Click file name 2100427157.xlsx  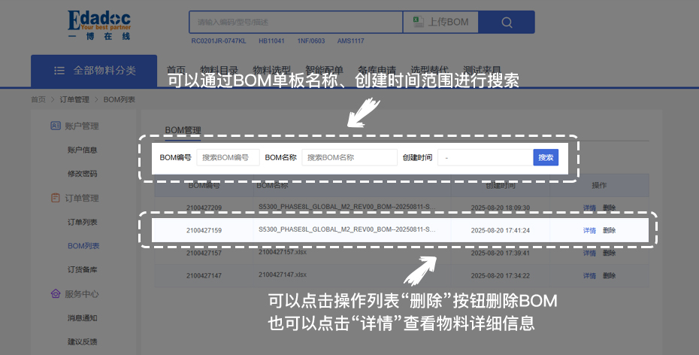(283, 252)
